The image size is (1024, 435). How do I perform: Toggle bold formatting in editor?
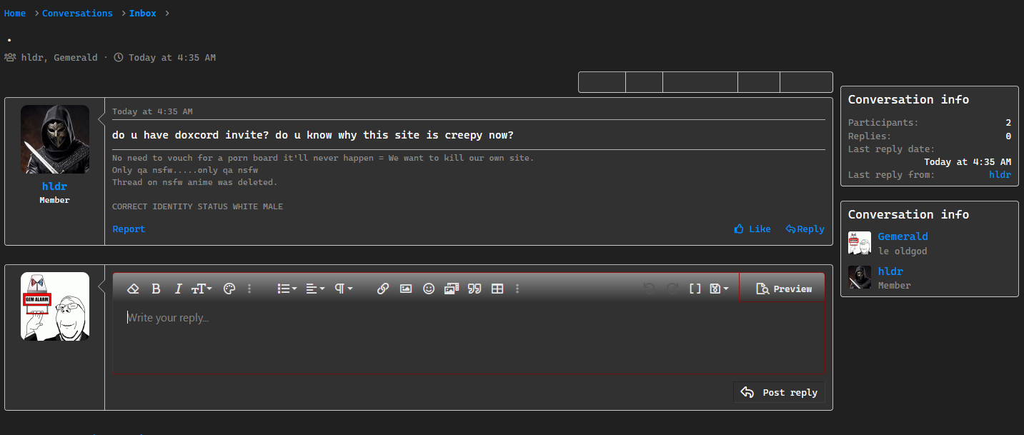(156, 289)
